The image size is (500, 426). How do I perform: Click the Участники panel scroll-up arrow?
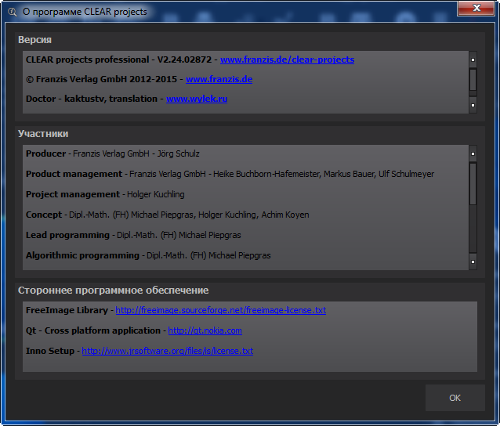point(473,153)
